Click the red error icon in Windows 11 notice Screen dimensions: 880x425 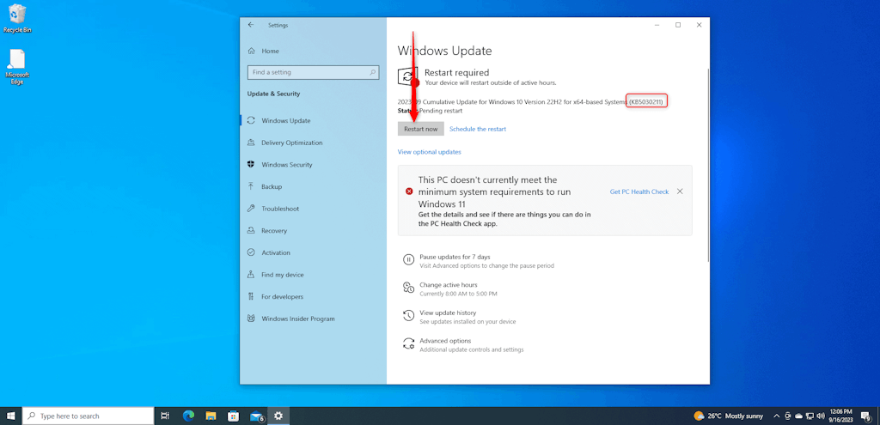coord(409,191)
